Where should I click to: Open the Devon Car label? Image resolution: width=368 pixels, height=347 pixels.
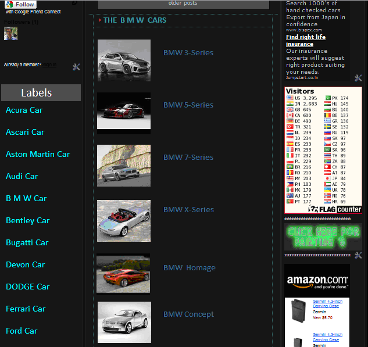point(26,264)
